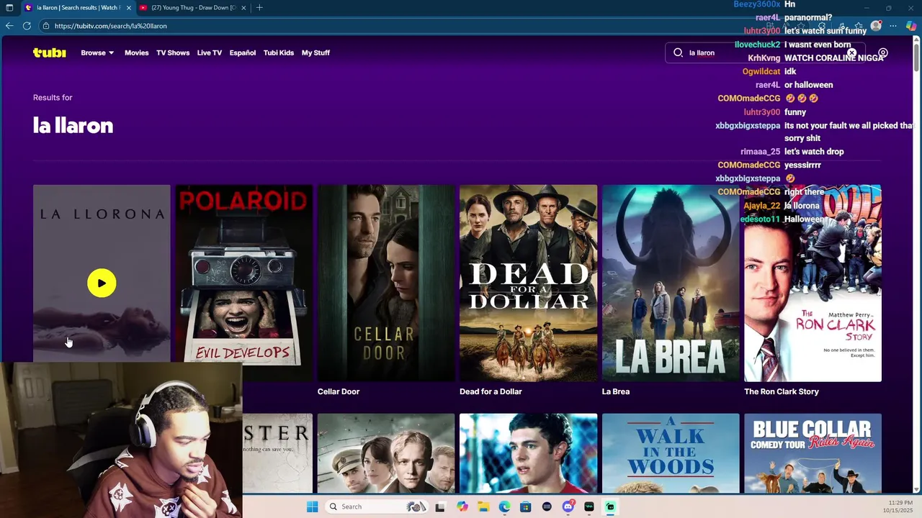Select the highlighted green streaming app on taskbar
Viewport: 922px width, 518px height.
click(610, 506)
